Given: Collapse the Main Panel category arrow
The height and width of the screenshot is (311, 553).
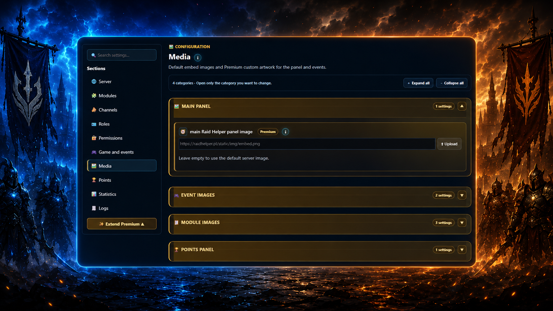Looking at the screenshot, I should [462, 106].
